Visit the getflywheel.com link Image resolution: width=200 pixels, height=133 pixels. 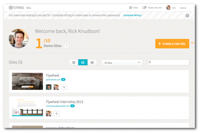(x=53, y=80)
